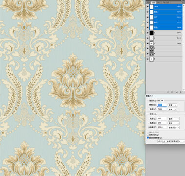Screen dimensions: 185x176
Task: Click the save selection as channel icon
Action: (172, 92)
